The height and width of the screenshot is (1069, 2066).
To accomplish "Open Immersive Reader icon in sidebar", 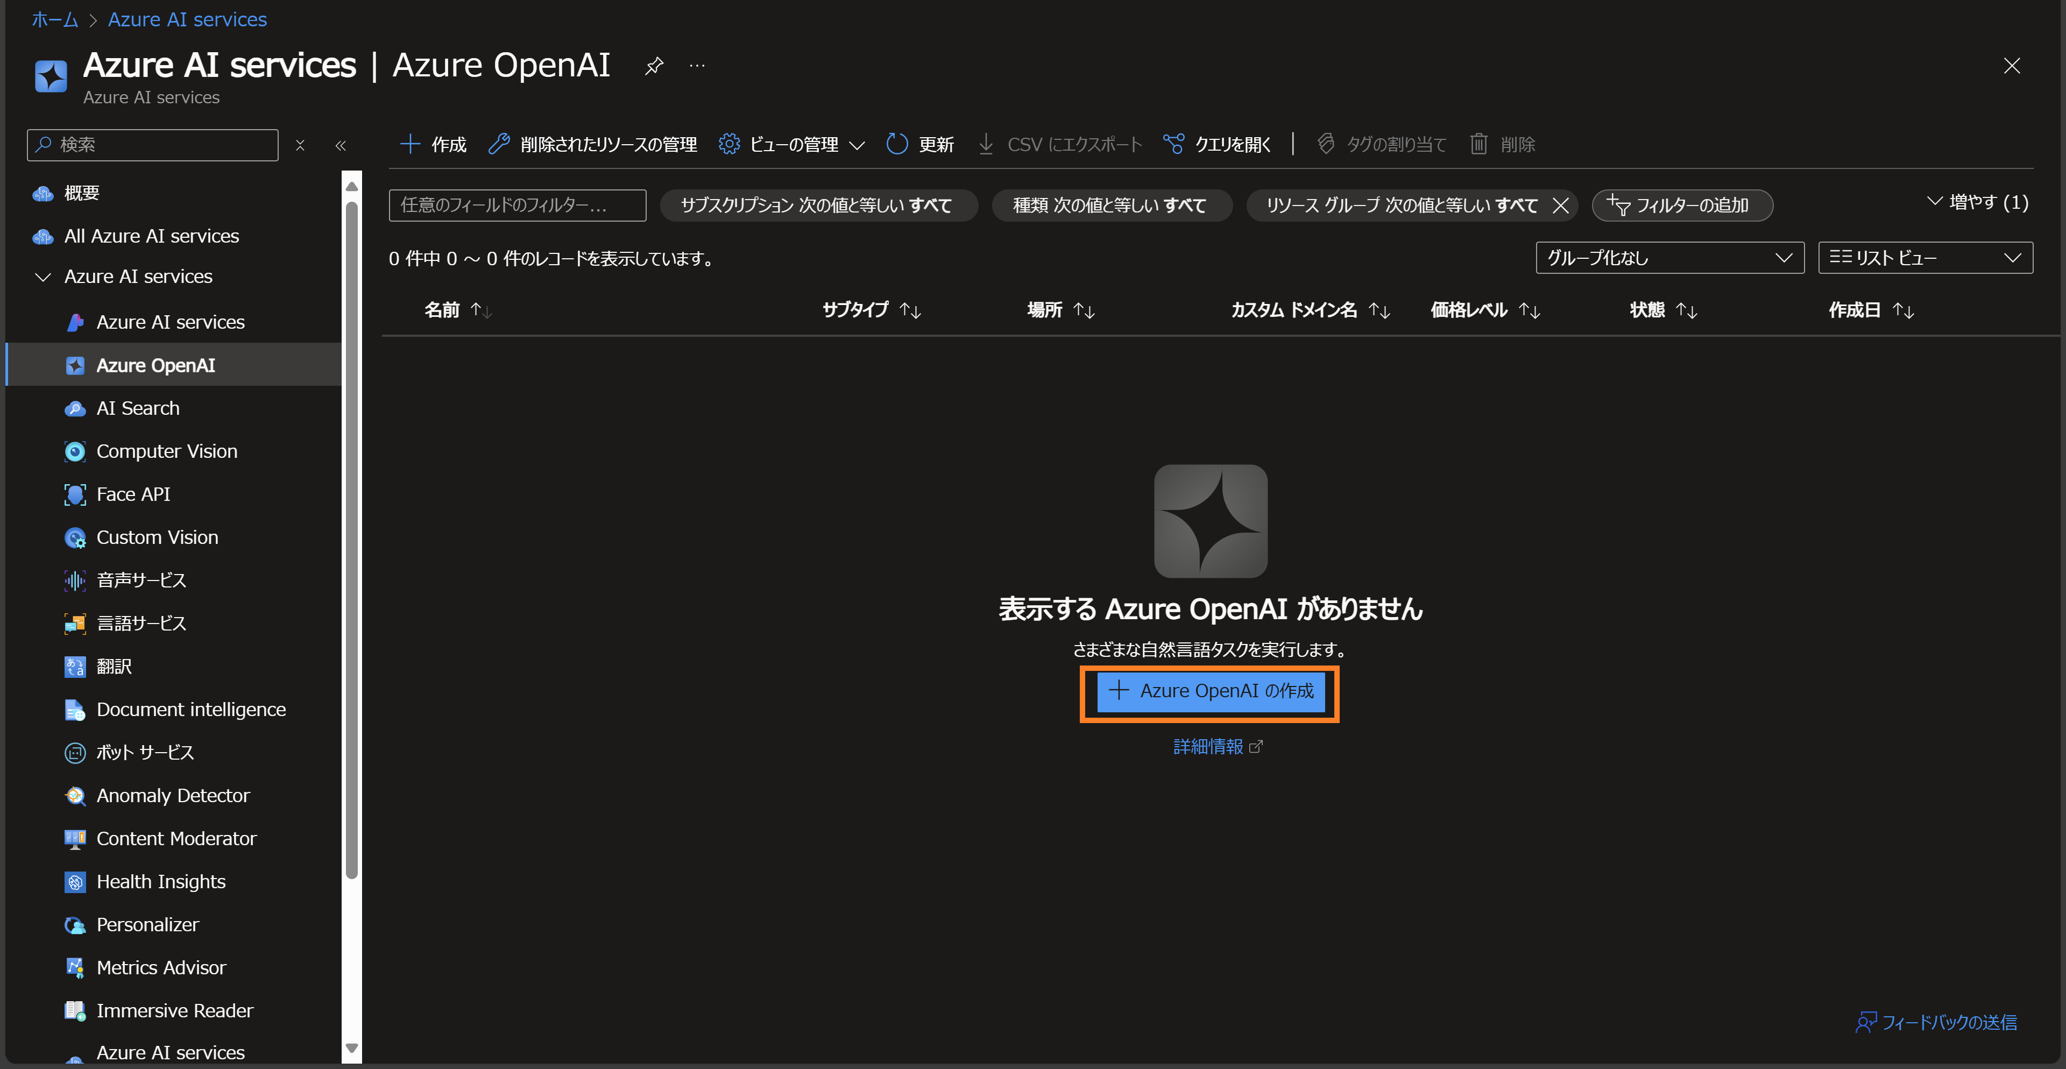I will tap(75, 1011).
